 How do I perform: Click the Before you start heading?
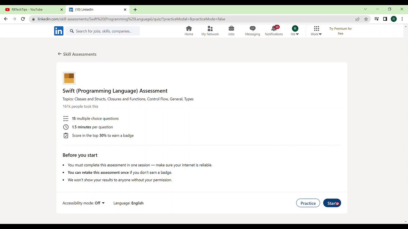80,155
